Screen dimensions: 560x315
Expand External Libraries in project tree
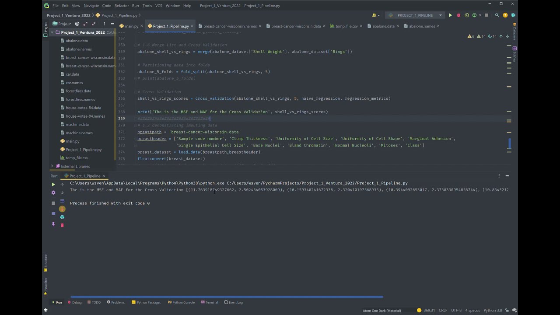pyautogui.click(x=52, y=166)
